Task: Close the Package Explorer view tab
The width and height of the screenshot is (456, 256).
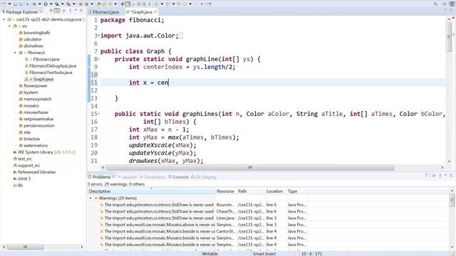Action: (x=41, y=11)
